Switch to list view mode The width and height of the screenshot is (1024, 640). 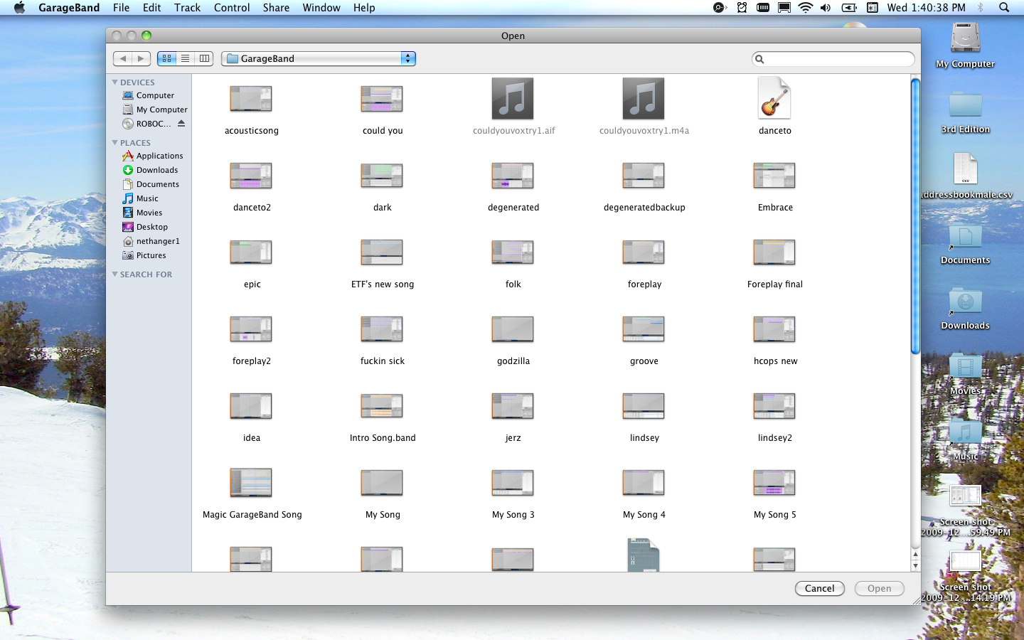point(186,58)
